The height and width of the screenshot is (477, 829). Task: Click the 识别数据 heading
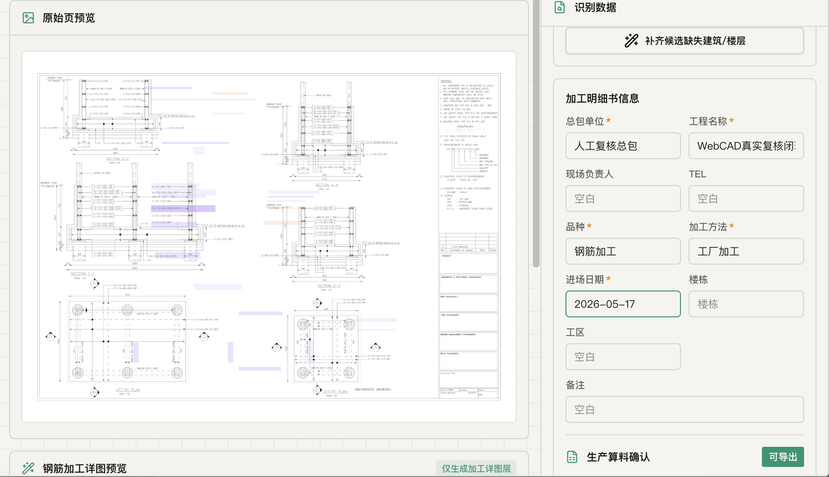coord(595,7)
